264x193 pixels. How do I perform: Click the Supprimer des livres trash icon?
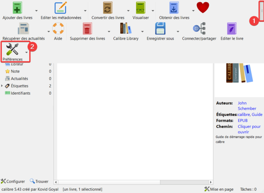click(87, 29)
